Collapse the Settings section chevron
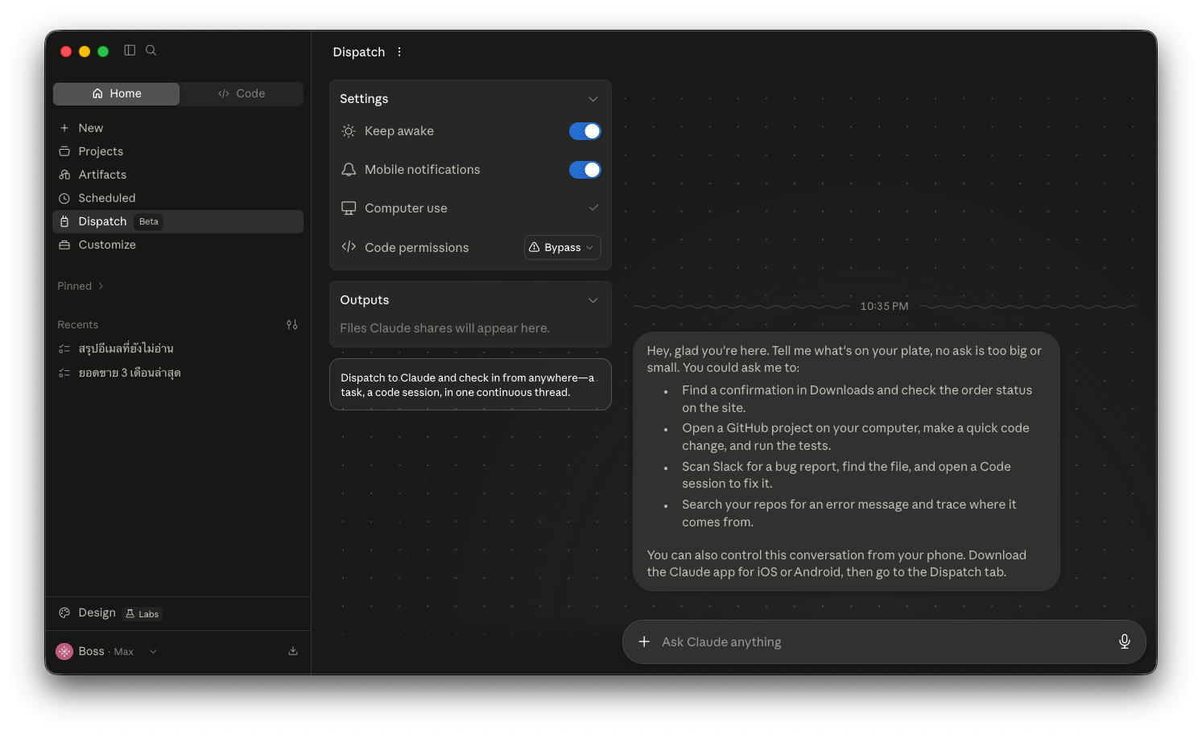 pyautogui.click(x=593, y=99)
